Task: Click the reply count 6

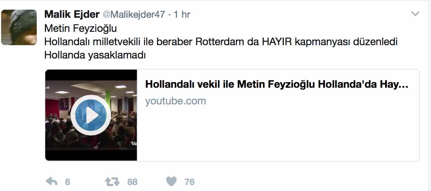Action: click(68, 182)
